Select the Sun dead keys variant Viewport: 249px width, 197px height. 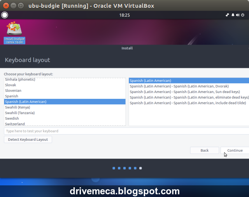pyautogui.click(x=189, y=92)
